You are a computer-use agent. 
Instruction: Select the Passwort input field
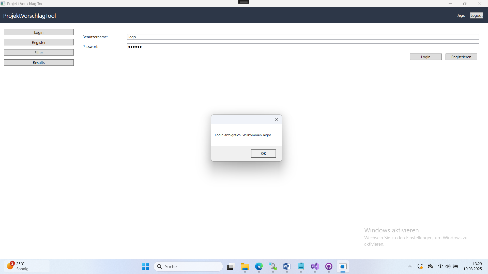pyautogui.click(x=302, y=46)
